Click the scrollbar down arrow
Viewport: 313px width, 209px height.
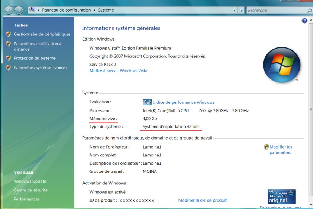311,205
